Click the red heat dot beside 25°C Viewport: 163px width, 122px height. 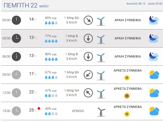(x=39, y=108)
